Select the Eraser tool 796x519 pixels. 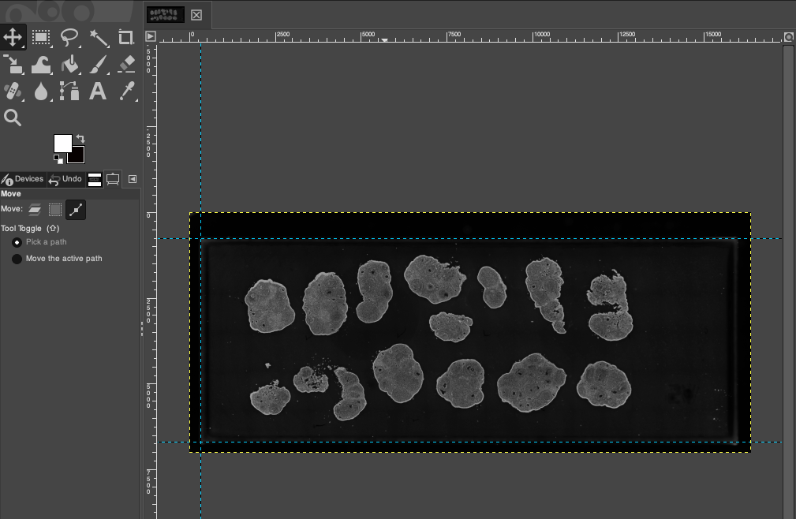coord(126,65)
